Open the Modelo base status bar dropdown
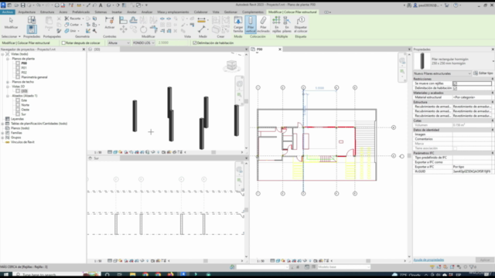The image size is (495, 278). pos(343,267)
